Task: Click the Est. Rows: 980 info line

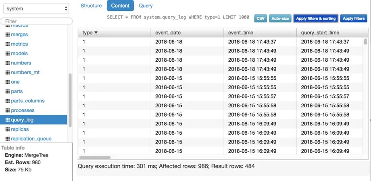Action: pyautogui.click(x=23, y=162)
